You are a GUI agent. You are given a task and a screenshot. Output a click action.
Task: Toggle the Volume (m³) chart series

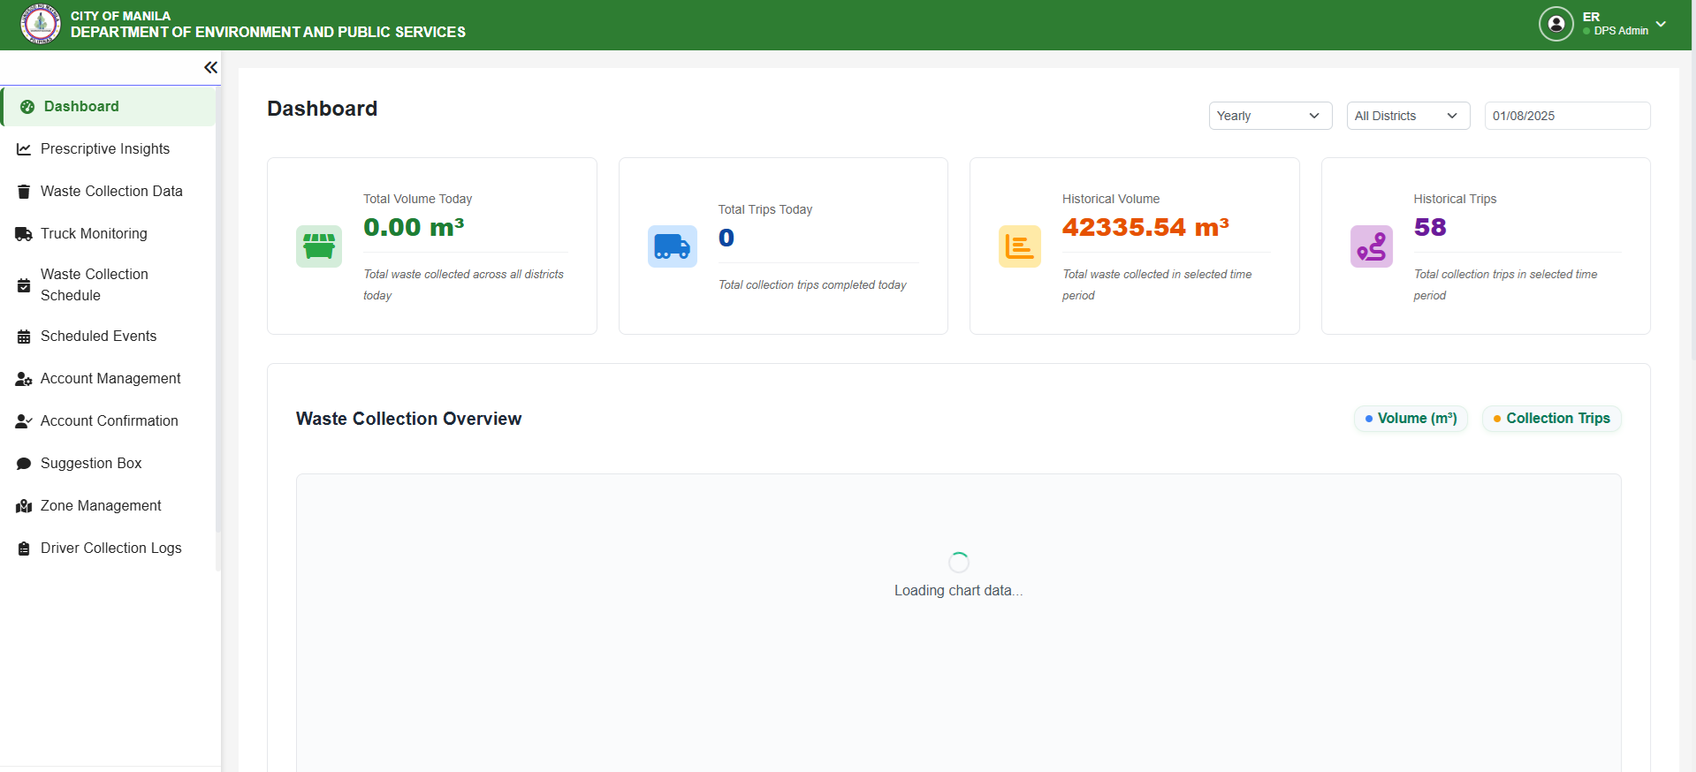(x=1411, y=419)
